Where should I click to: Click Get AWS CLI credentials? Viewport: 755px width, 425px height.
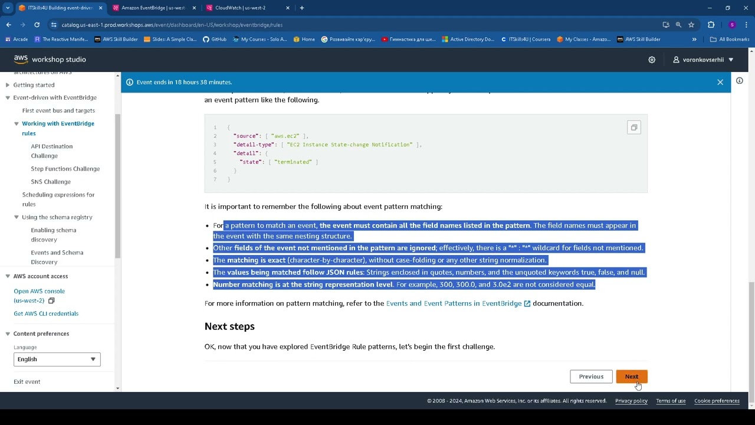(x=46, y=314)
